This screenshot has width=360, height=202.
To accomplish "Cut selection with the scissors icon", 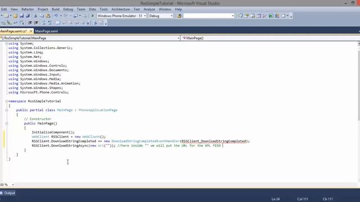I will pyautogui.click(x=35, y=16).
